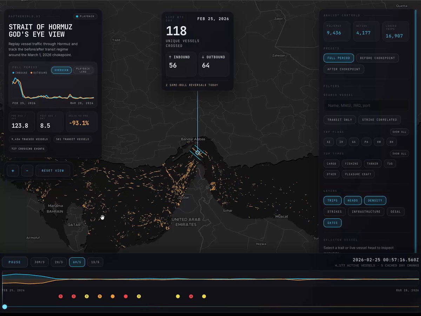The height and width of the screenshot is (316, 421).
Task: Switch to the Playback Lens tab
Action: (83, 70)
